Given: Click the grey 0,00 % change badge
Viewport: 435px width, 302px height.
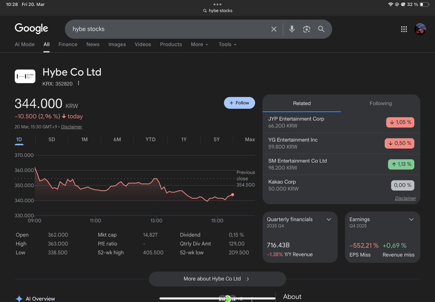Looking at the screenshot, I should click(402, 185).
